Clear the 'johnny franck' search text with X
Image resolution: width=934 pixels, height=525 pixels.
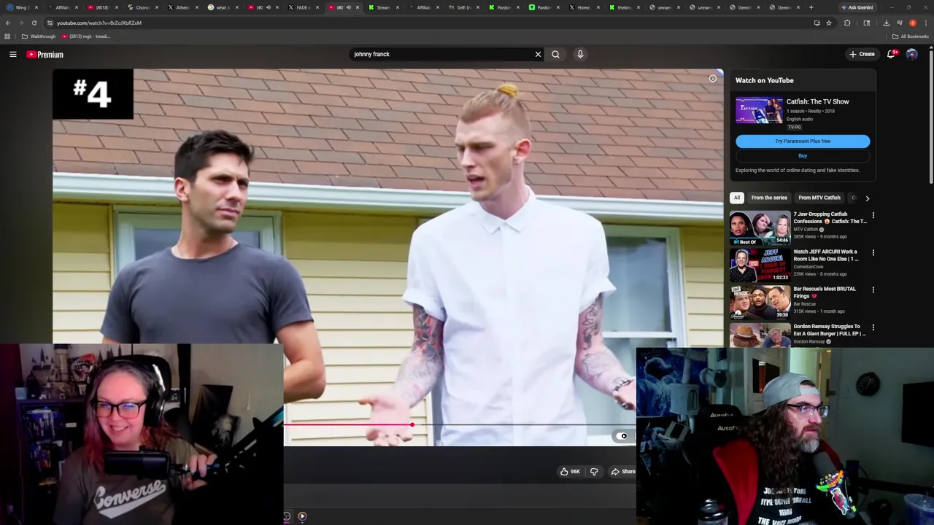coord(538,54)
